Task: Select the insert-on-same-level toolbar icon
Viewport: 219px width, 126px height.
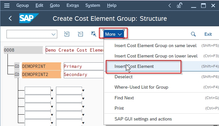Action: pos(67,34)
